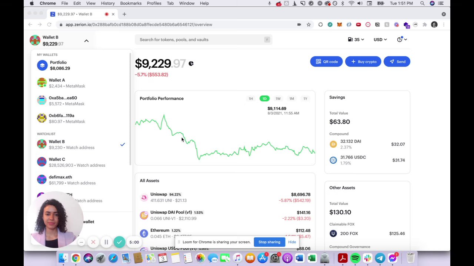Open the help menu dropdown

402,40
